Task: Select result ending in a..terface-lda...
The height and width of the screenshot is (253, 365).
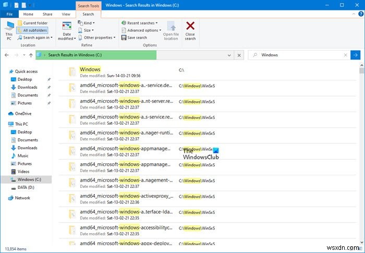Action: point(207,215)
